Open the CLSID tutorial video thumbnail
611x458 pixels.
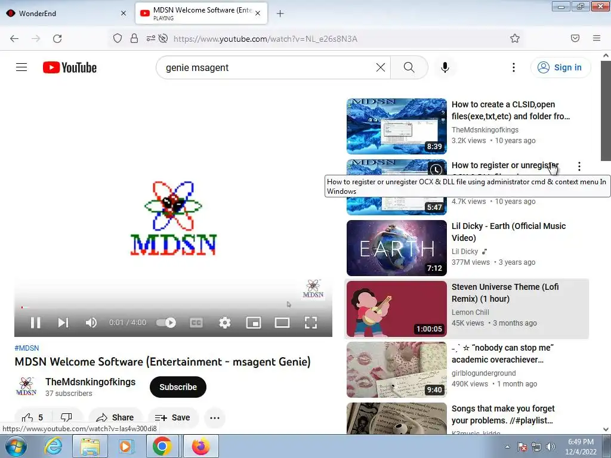tap(397, 126)
